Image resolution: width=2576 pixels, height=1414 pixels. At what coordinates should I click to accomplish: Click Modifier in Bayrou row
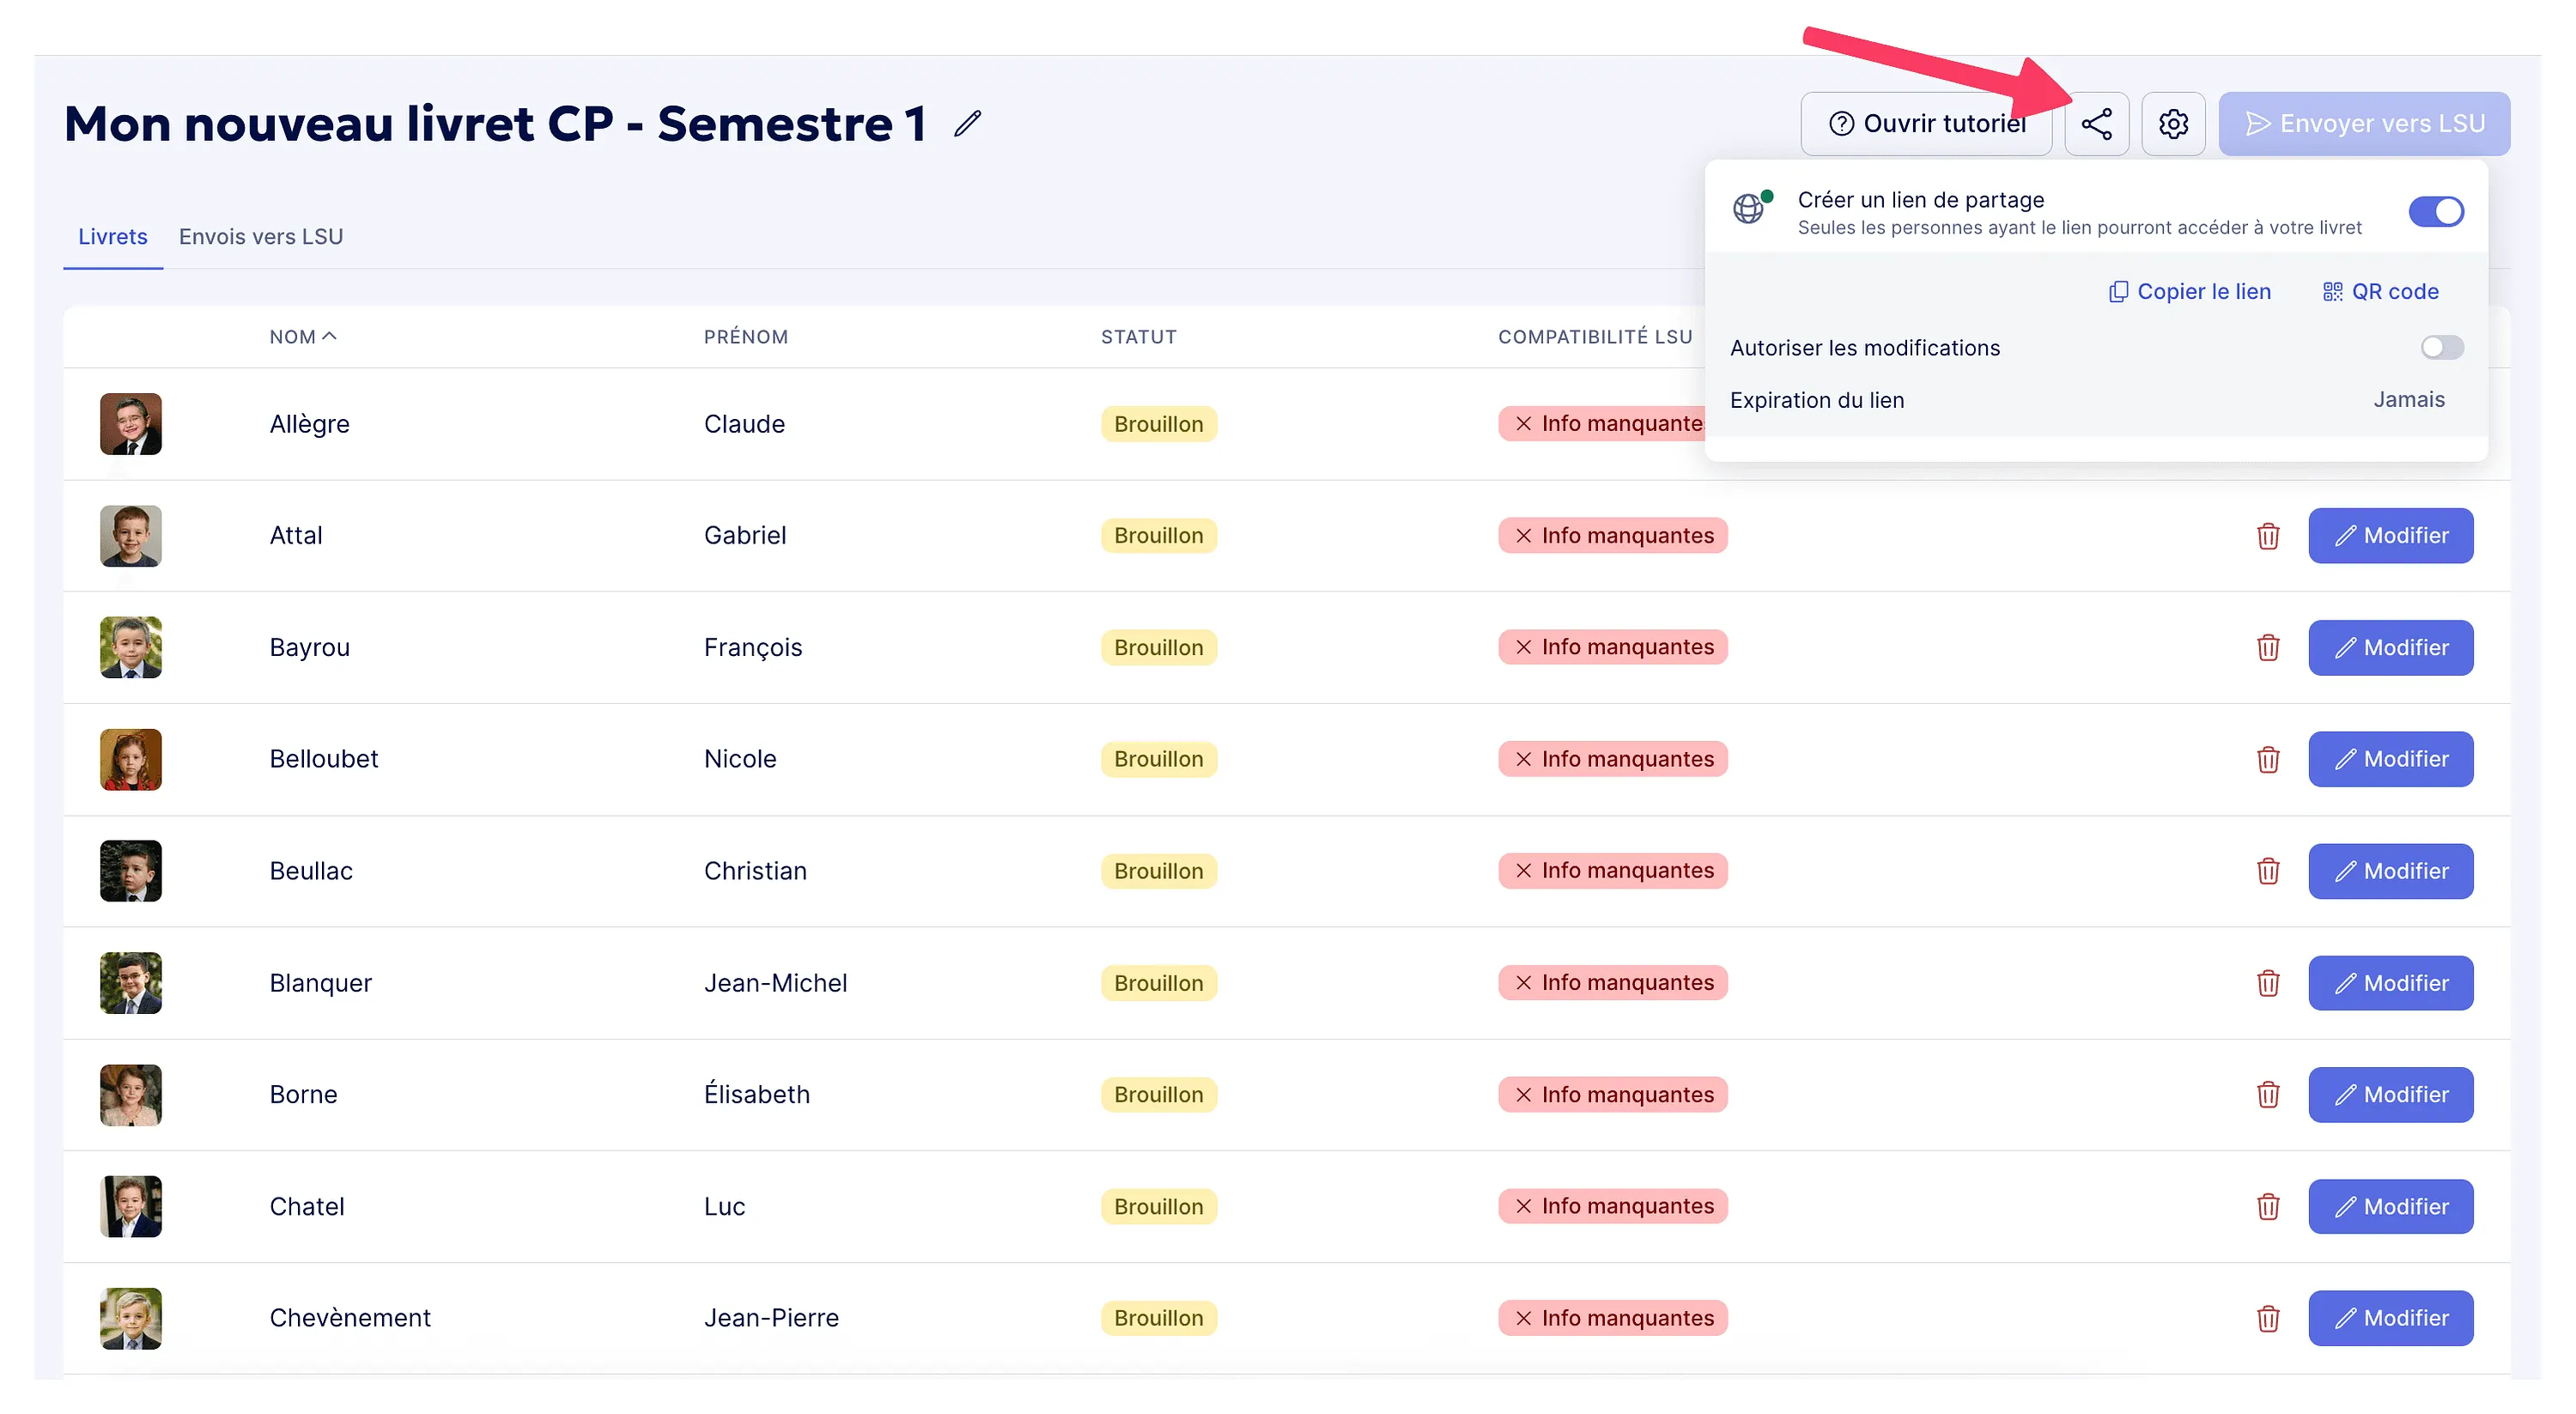(x=2390, y=648)
